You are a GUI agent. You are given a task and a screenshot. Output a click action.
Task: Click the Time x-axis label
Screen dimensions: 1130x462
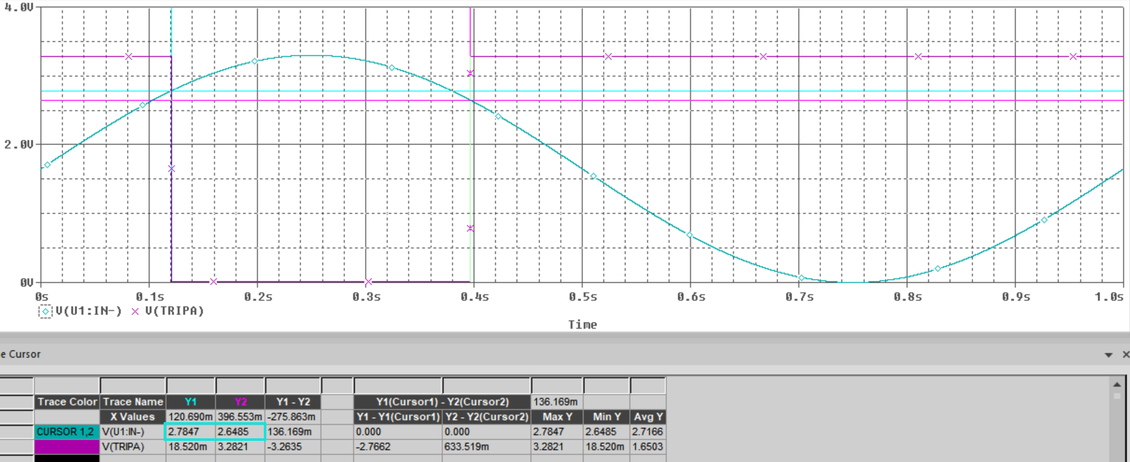(582, 324)
